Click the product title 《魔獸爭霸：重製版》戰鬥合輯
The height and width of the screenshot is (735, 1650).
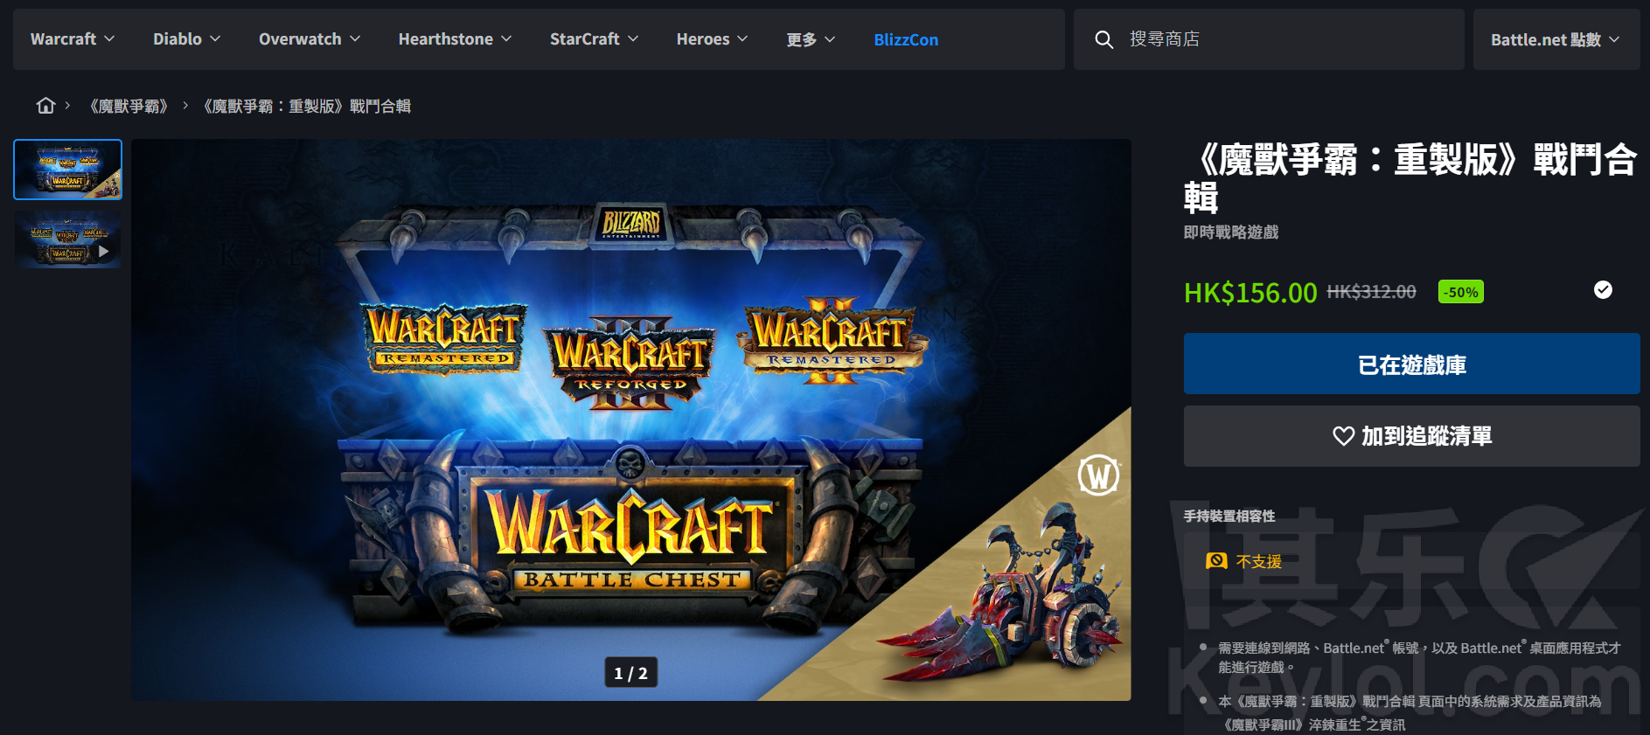point(1410,178)
